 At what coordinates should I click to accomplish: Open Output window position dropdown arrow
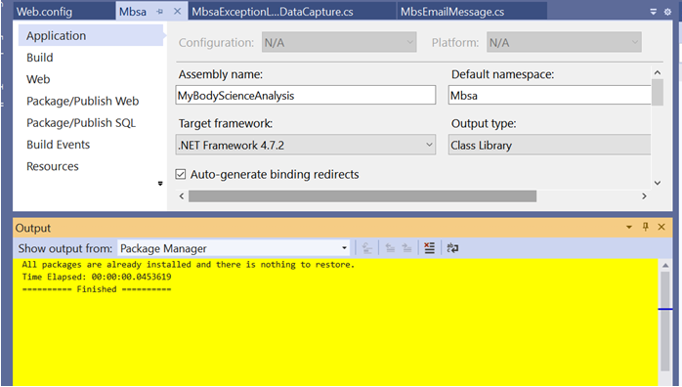629,228
